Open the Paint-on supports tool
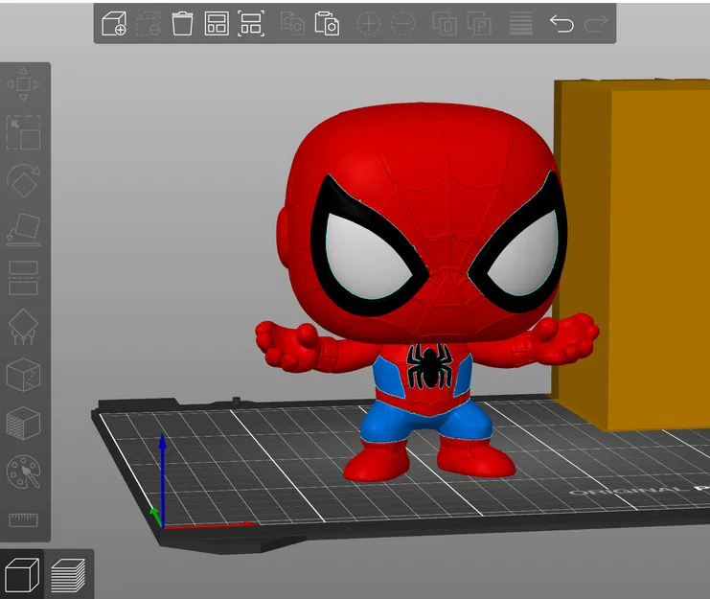Image resolution: width=710 pixels, height=599 pixels. pyautogui.click(x=23, y=327)
